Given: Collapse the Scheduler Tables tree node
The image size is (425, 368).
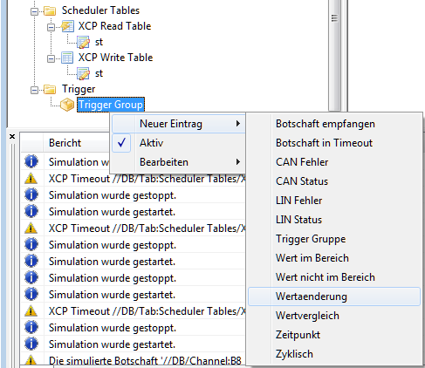Looking at the screenshot, I should 34,11.
